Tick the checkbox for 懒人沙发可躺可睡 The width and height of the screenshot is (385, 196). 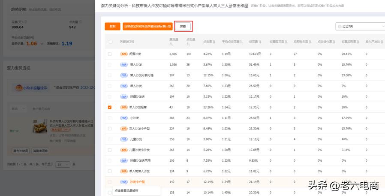click(109, 75)
